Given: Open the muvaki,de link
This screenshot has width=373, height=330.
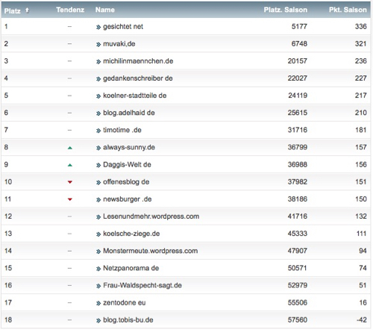Looking at the screenshot, I should (x=119, y=44).
